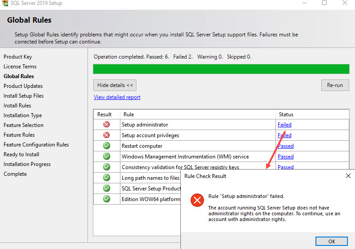Click the Long path names to files rule

[x=151, y=178]
